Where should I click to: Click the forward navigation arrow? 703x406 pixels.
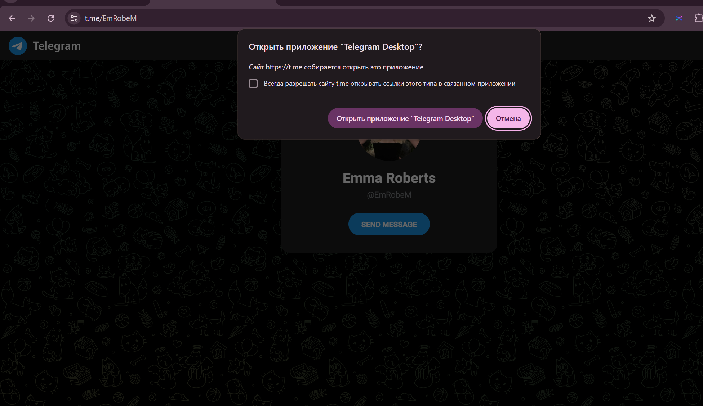click(x=31, y=18)
